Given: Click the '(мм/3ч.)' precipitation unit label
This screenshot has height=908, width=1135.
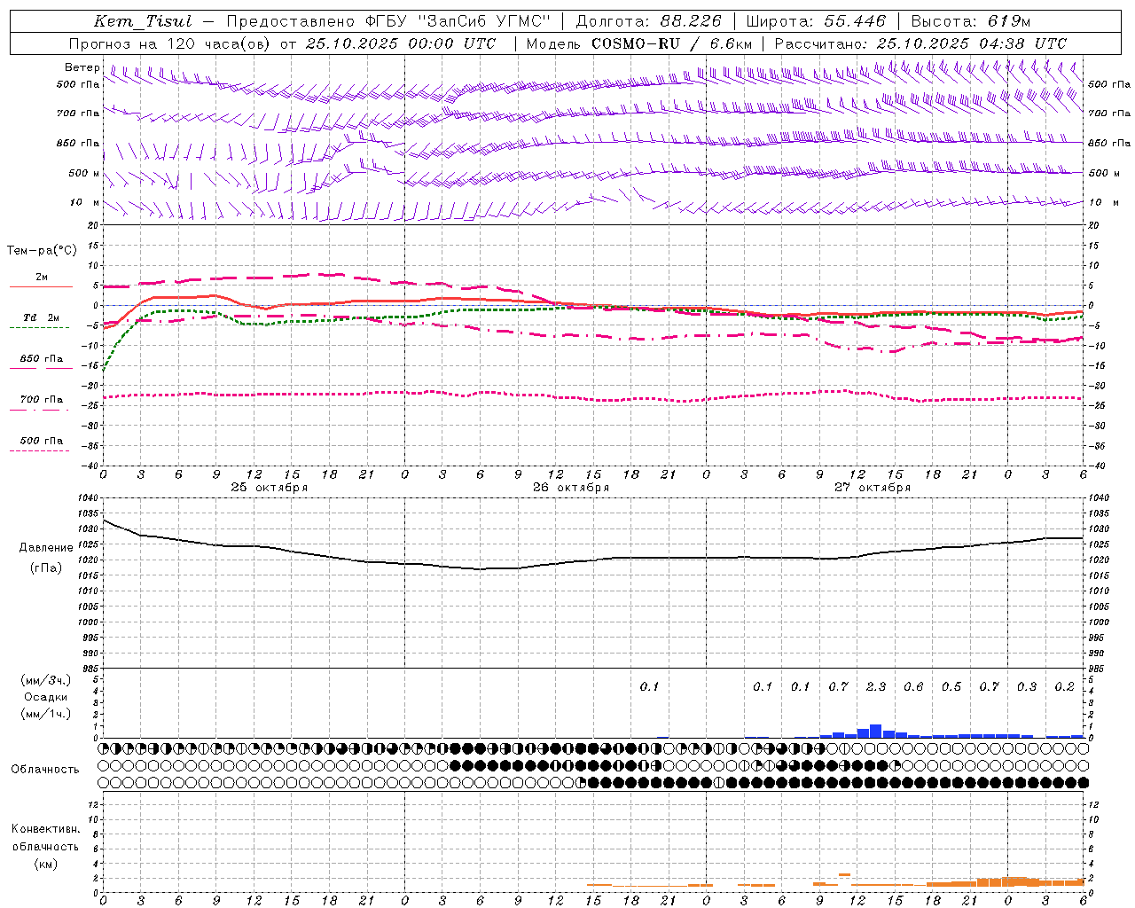Looking at the screenshot, I should coord(45,681).
